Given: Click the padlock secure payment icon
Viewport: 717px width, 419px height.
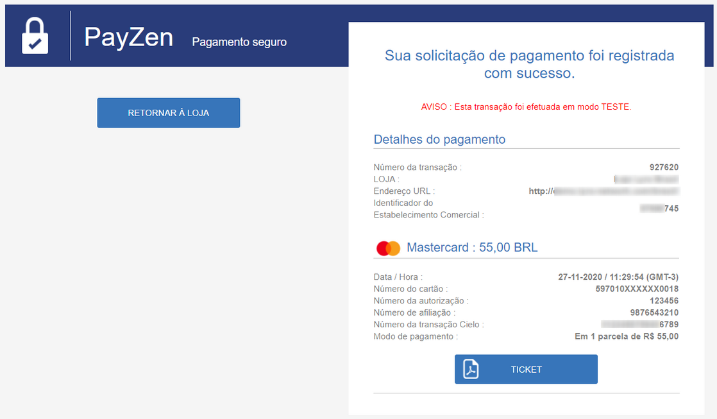Looking at the screenshot, I should click(x=35, y=36).
